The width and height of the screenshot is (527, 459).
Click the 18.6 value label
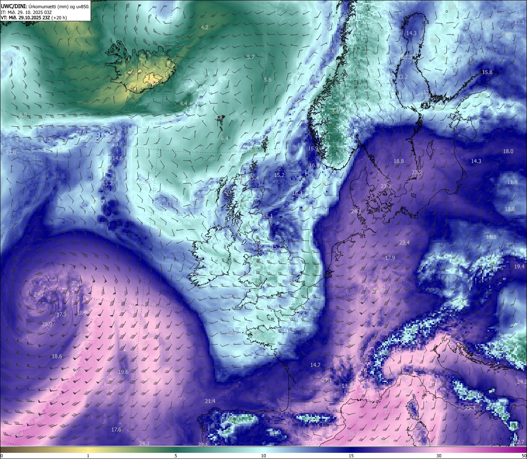[57, 356]
